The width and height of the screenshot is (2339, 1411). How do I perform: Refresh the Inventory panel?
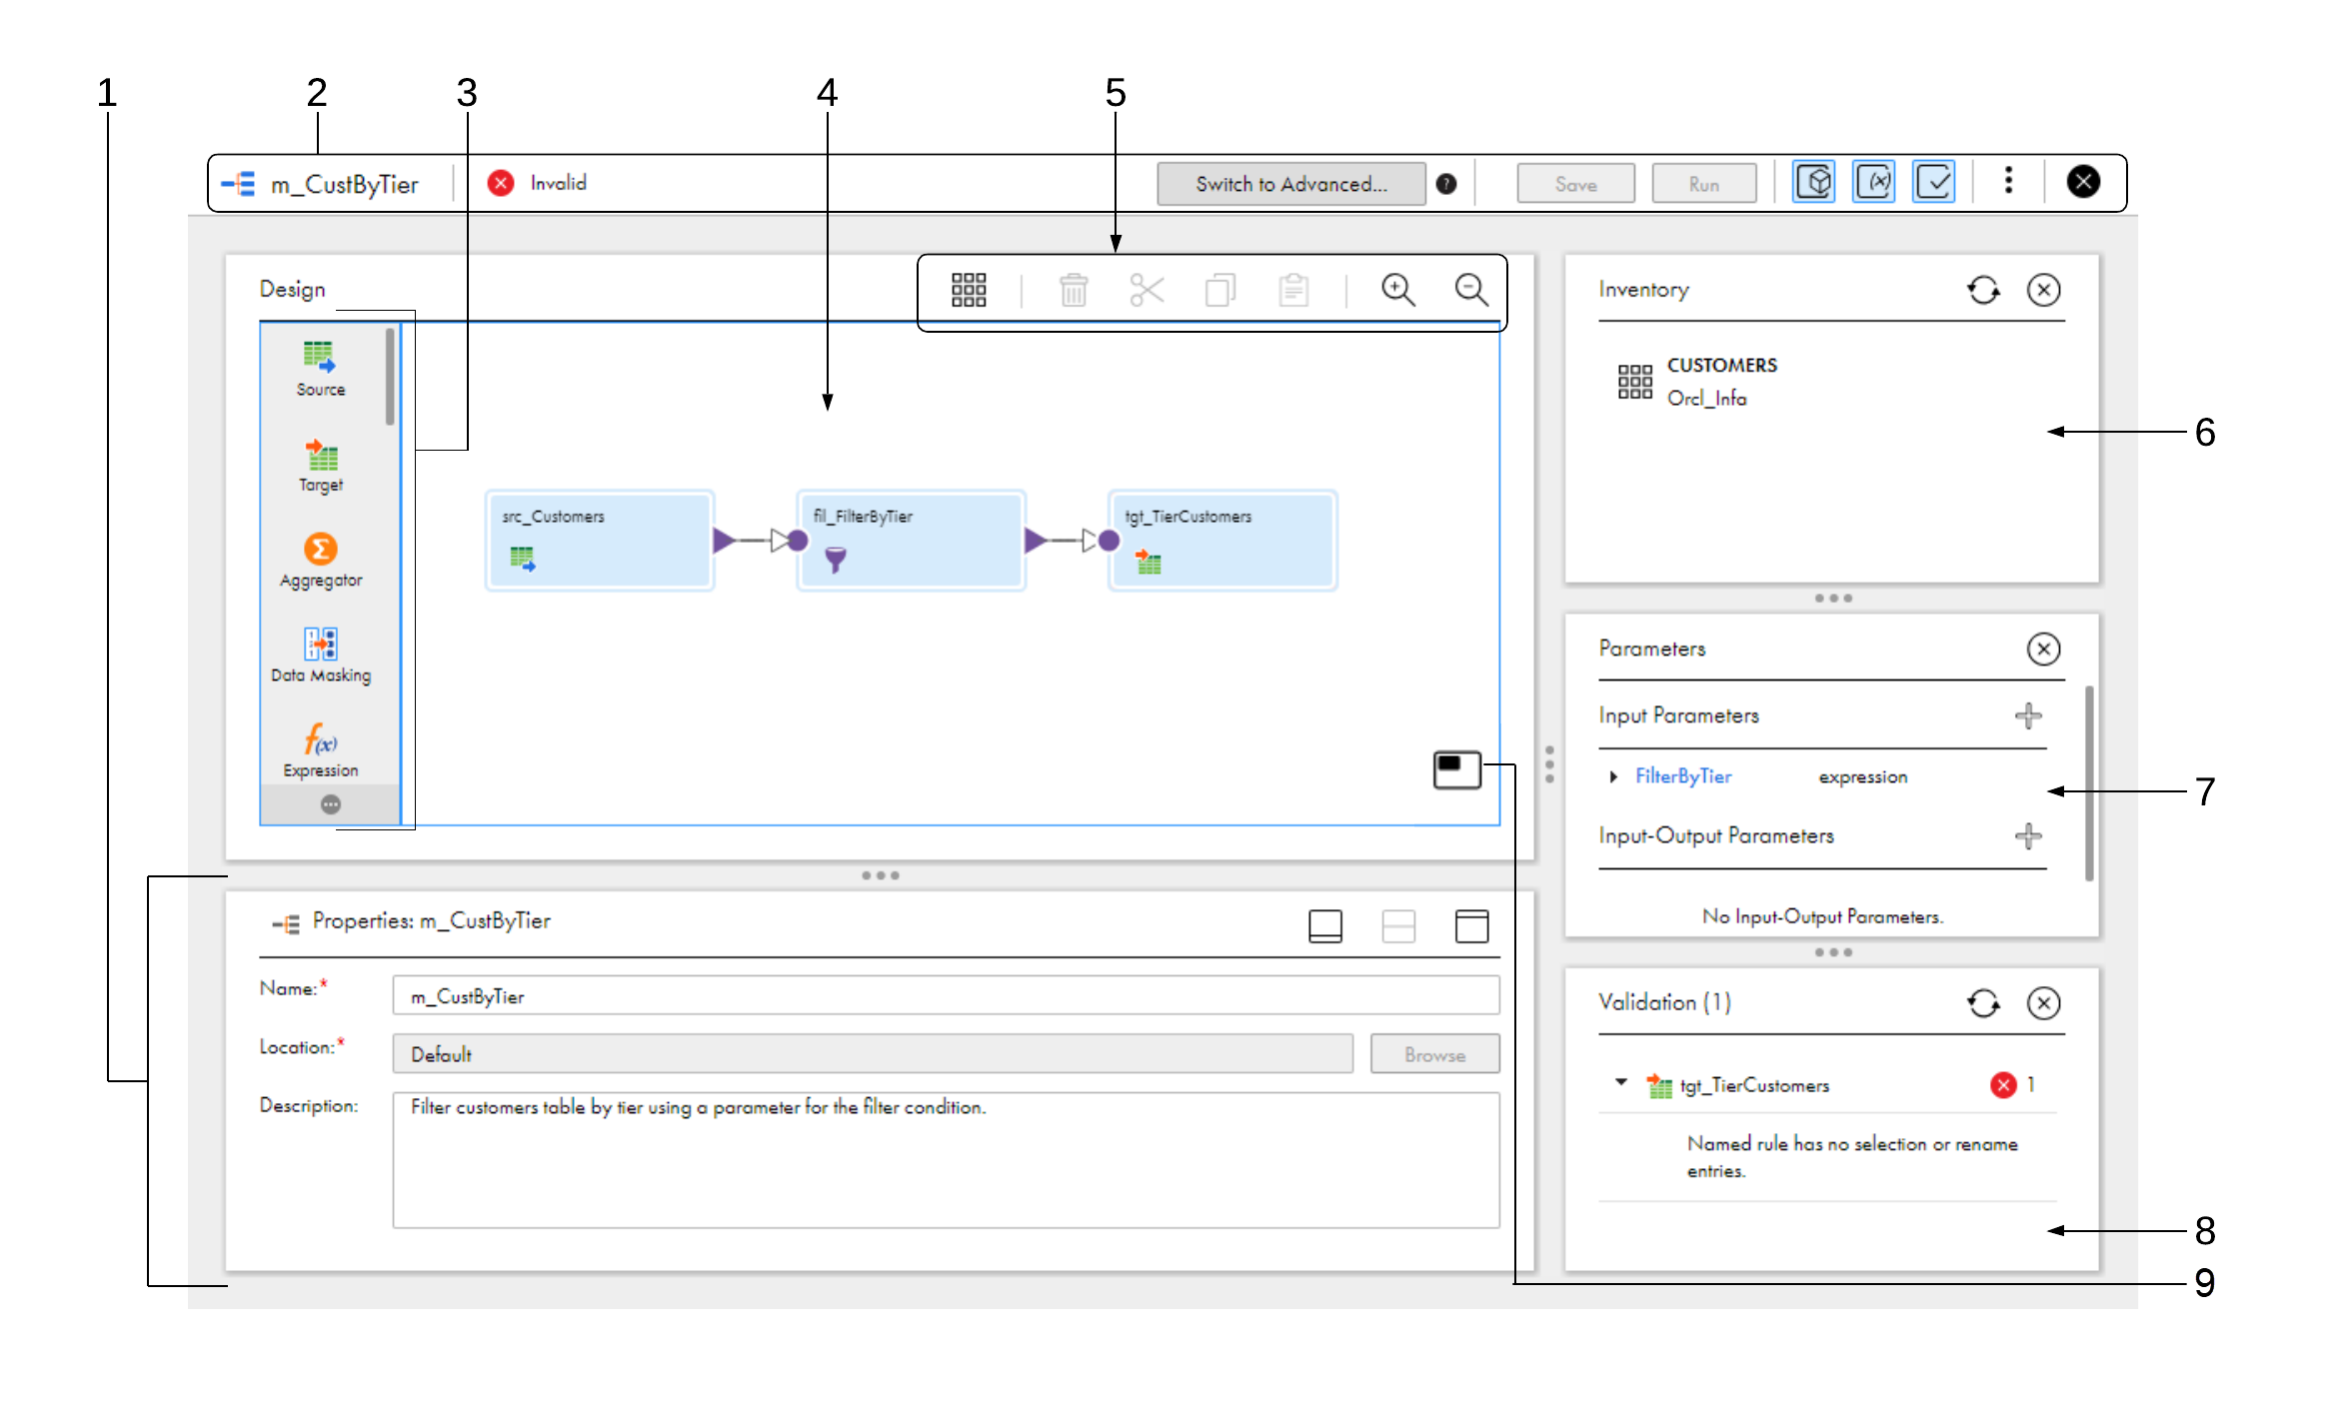coord(1983,291)
